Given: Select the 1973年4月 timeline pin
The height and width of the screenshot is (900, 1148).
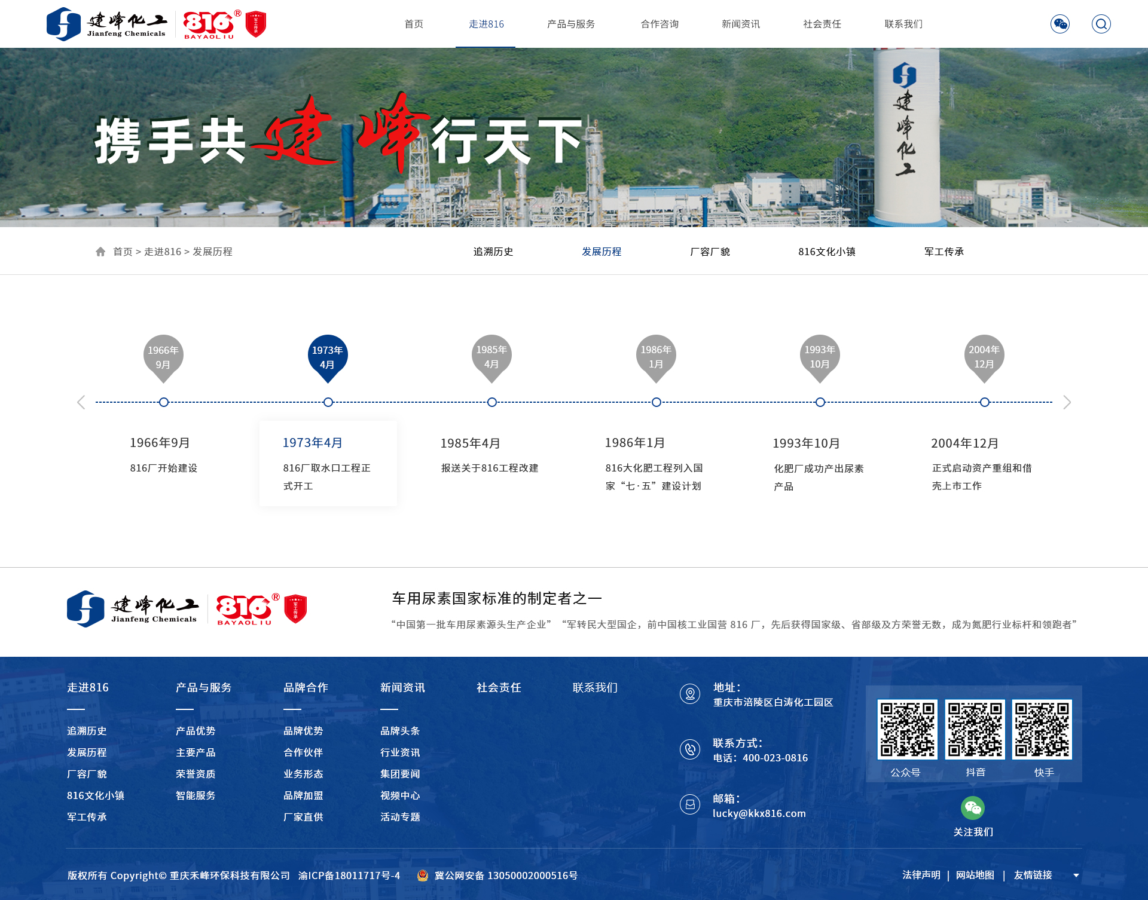Looking at the screenshot, I should 328,358.
